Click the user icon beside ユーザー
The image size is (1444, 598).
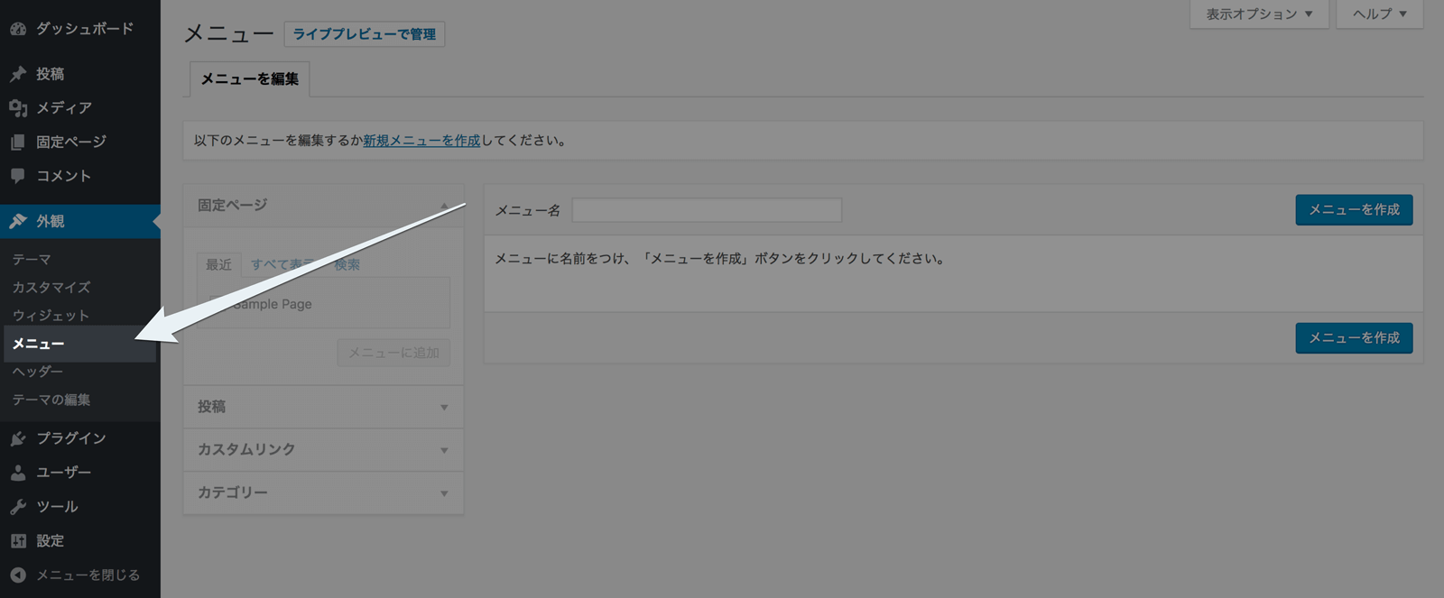(18, 473)
